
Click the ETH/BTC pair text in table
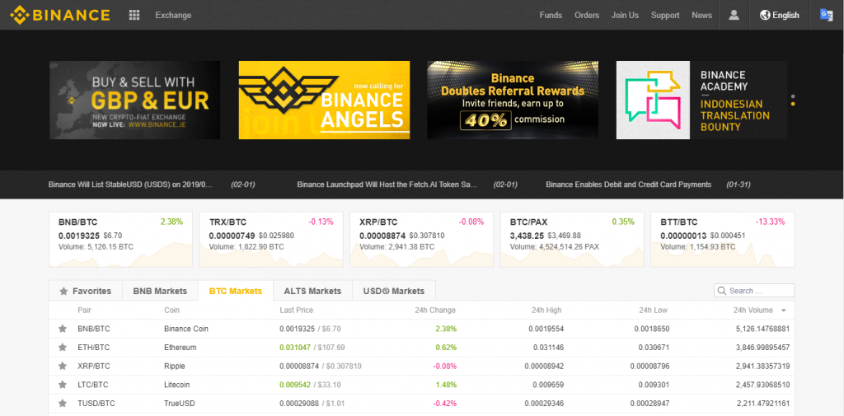click(x=93, y=347)
